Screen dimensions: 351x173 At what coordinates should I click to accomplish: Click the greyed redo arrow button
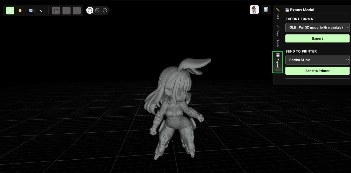(x=77, y=11)
